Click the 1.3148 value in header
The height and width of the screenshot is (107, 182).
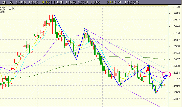click(x=58, y=2)
